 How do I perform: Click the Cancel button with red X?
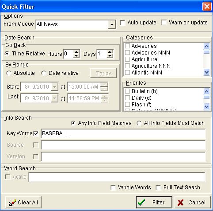coord(193,202)
